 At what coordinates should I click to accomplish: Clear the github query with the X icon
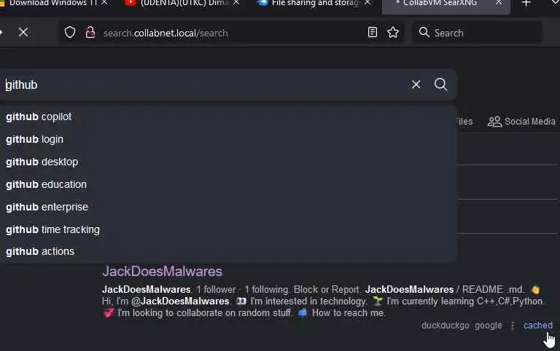coord(416,84)
